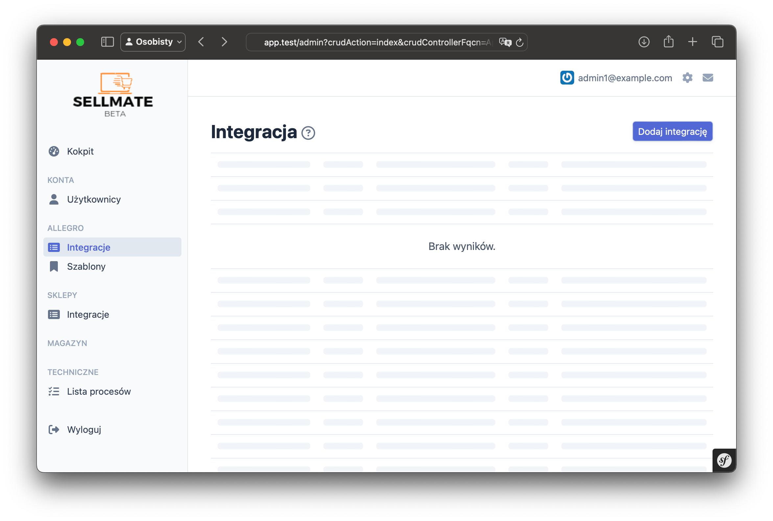The width and height of the screenshot is (773, 521).
Task: Click the KONTA section label
Action: [61, 180]
